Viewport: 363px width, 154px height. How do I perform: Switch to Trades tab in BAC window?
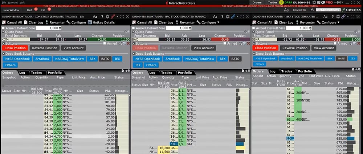[x=167, y=72]
